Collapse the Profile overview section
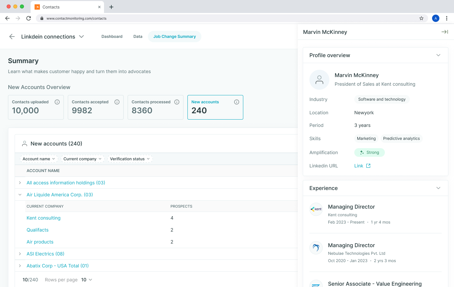Image resolution: width=454 pixels, height=287 pixels. click(438, 55)
